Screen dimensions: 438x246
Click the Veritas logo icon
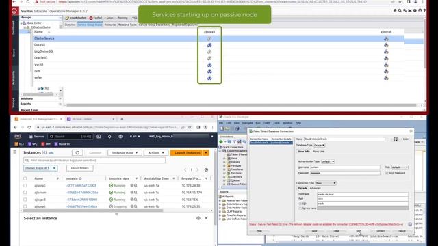point(14,11)
